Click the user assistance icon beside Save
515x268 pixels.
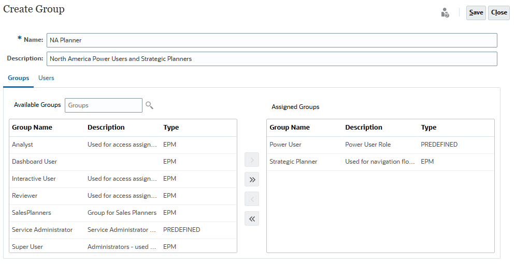click(445, 13)
